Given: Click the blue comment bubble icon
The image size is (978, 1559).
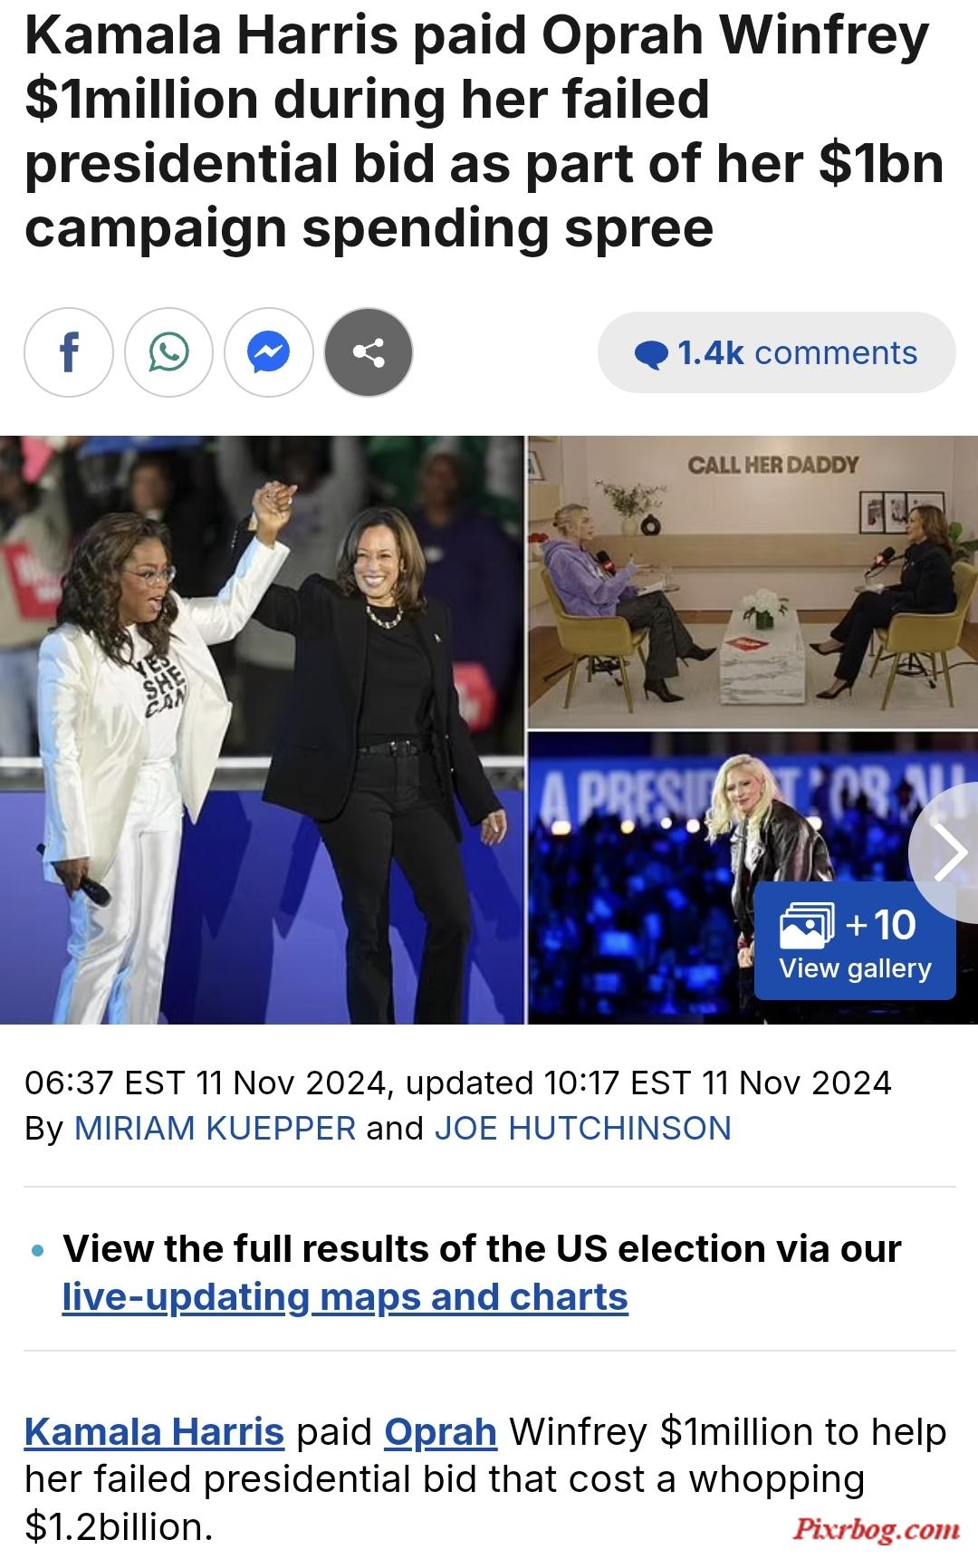Looking at the screenshot, I should tap(650, 354).
